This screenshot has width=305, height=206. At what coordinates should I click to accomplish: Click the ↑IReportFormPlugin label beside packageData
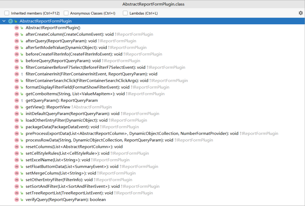(120, 127)
